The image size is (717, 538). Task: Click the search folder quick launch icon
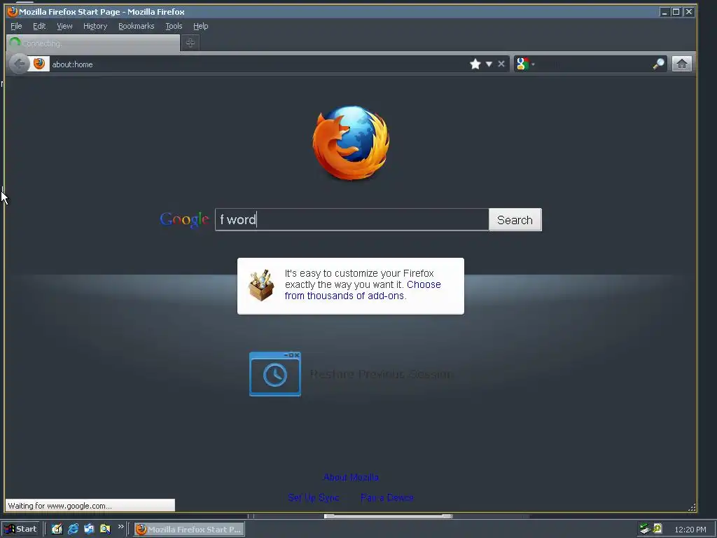tap(105, 530)
